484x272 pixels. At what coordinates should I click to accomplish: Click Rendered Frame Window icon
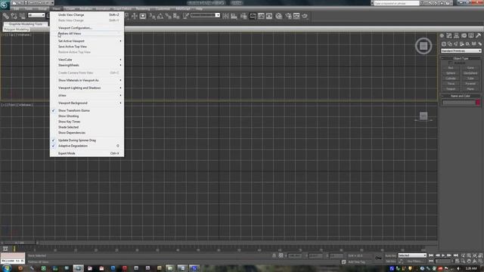296,16
